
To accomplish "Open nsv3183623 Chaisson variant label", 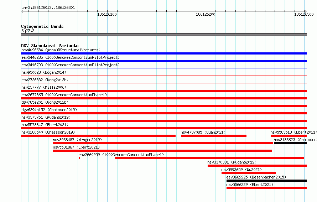I will [x=295, y=140].
